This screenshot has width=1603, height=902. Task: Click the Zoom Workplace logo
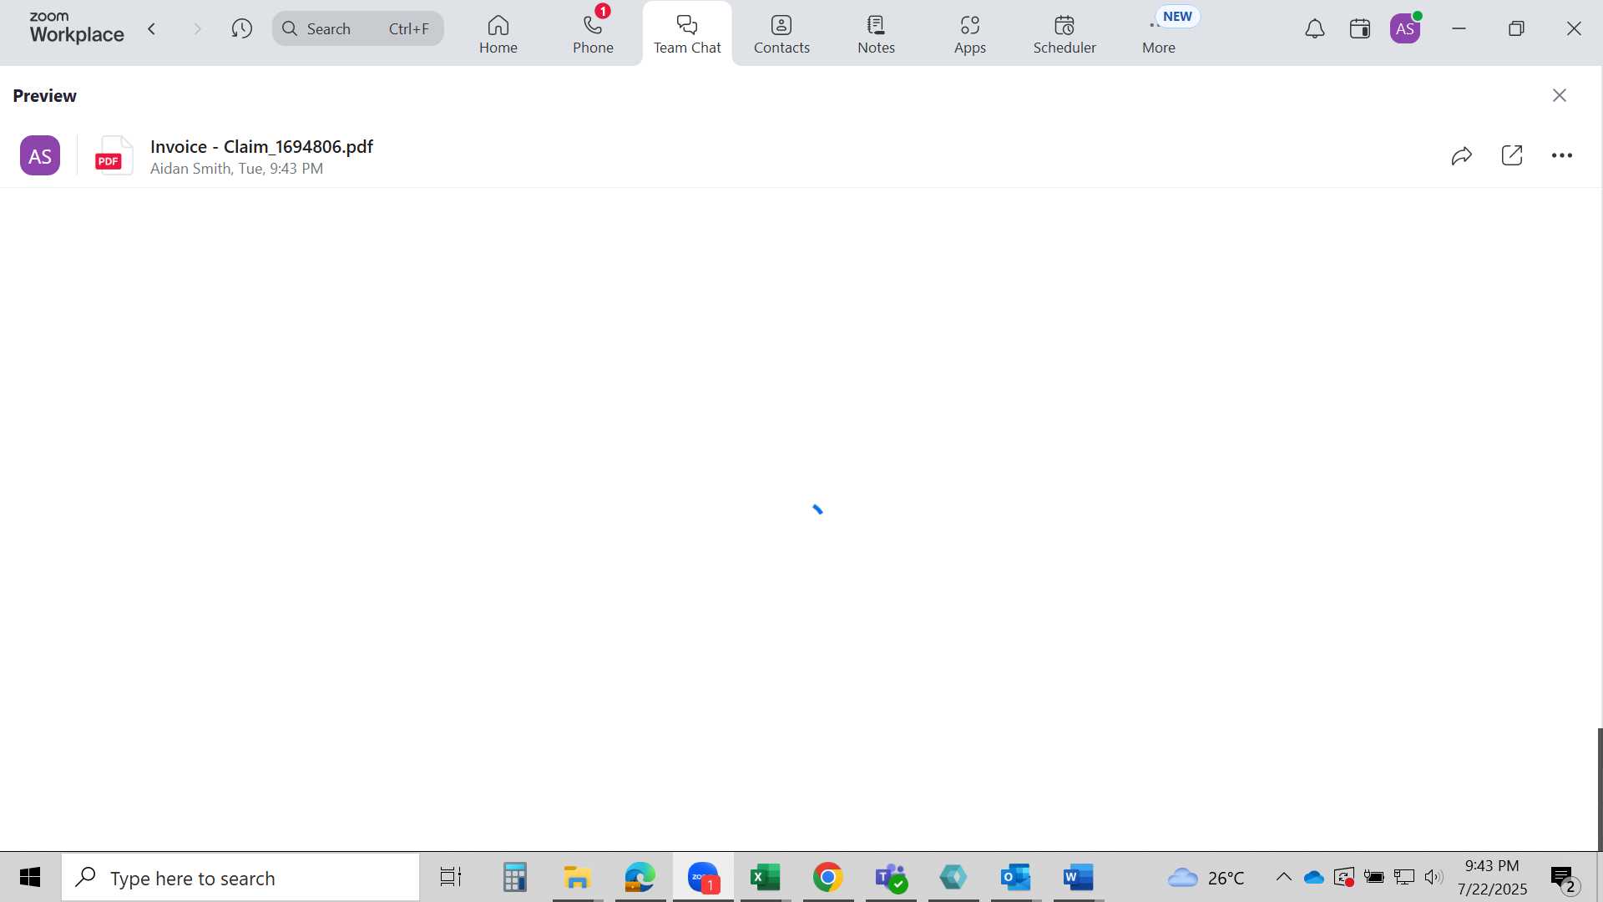click(76, 28)
